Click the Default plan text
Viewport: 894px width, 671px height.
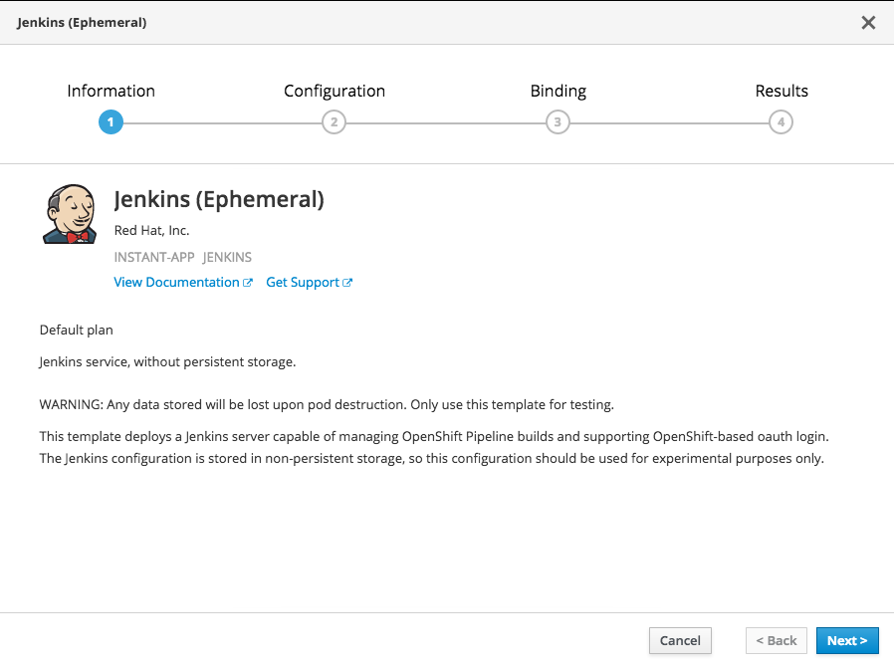click(x=77, y=331)
